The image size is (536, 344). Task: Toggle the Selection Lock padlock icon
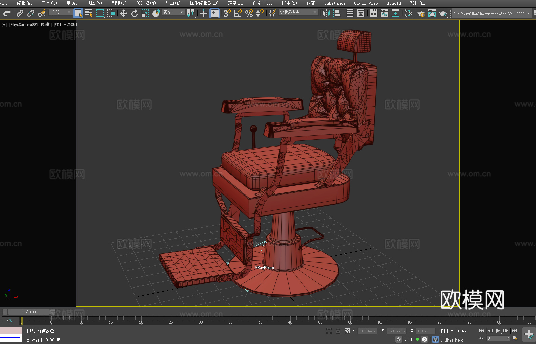338,331
